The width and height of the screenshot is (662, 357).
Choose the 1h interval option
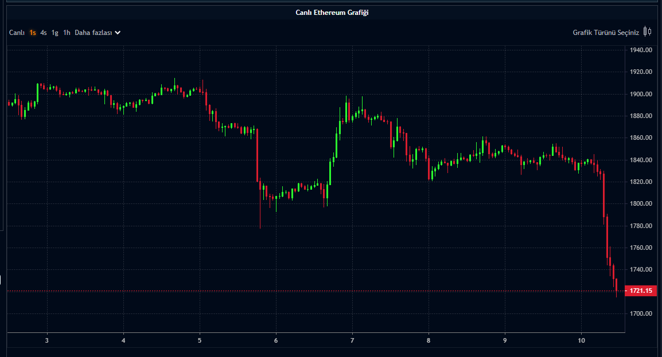pos(67,33)
